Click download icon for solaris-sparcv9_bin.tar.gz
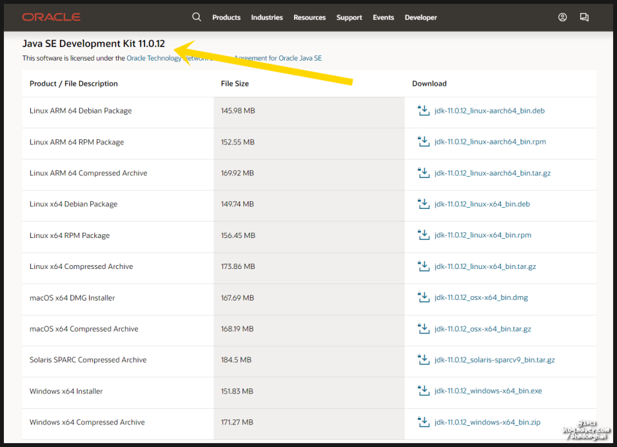617x447 pixels. point(423,360)
